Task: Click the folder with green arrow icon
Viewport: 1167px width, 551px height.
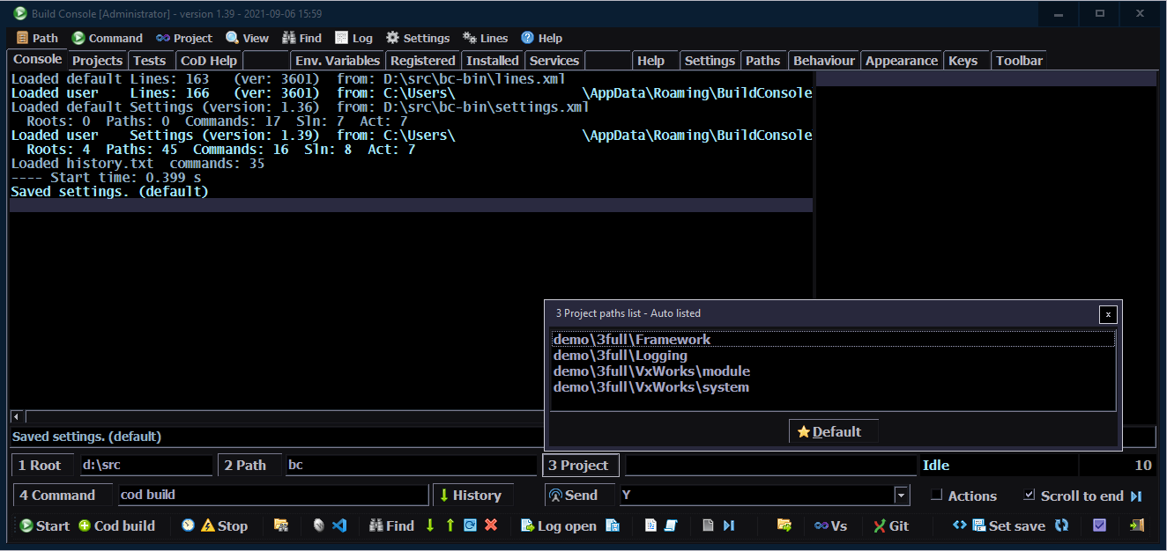Action: click(x=784, y=525)
